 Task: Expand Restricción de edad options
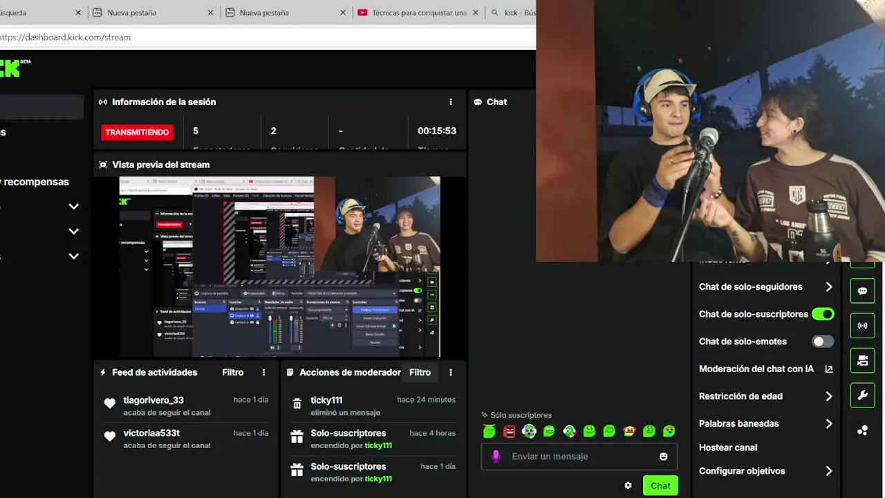pyautogui.click(x=829, y=396)
